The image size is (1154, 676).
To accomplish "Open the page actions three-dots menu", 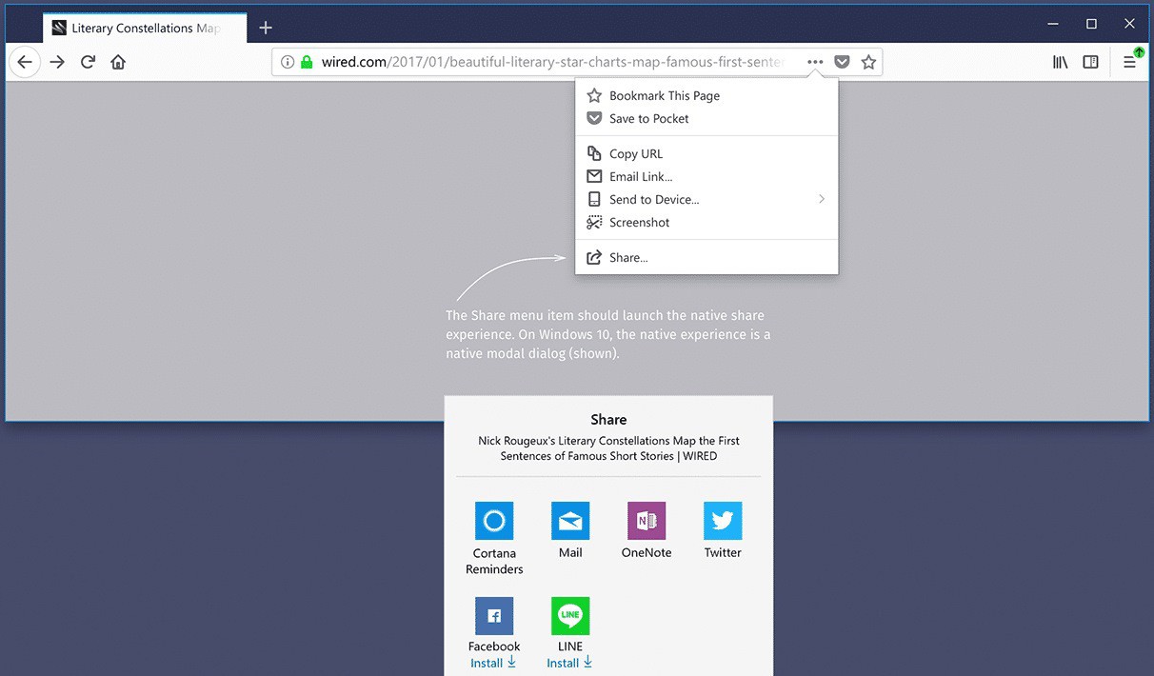I will tap(815, 62).
